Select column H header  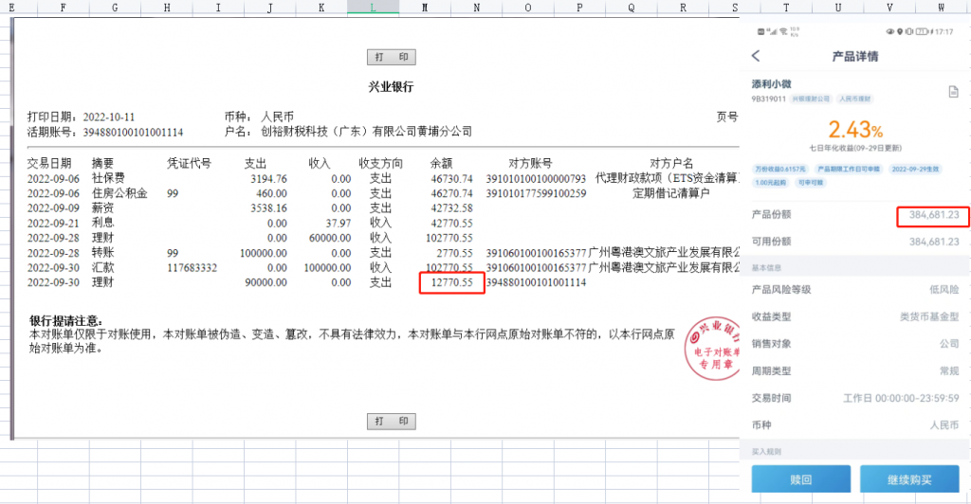[x=167, y=8]
